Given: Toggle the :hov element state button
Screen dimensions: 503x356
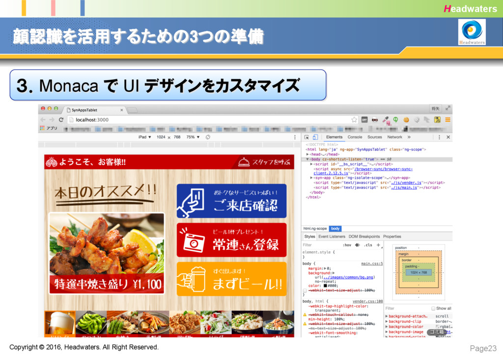Looking at the screenshot, I should coord(347,245).
